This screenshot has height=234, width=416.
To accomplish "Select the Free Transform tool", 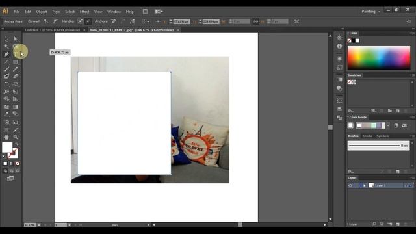I will pos(16,92).
